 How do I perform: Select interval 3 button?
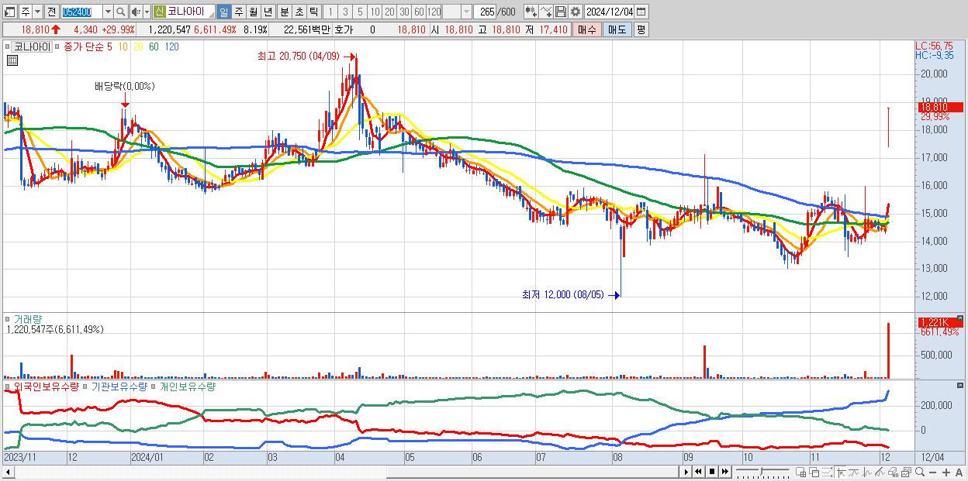345,12
